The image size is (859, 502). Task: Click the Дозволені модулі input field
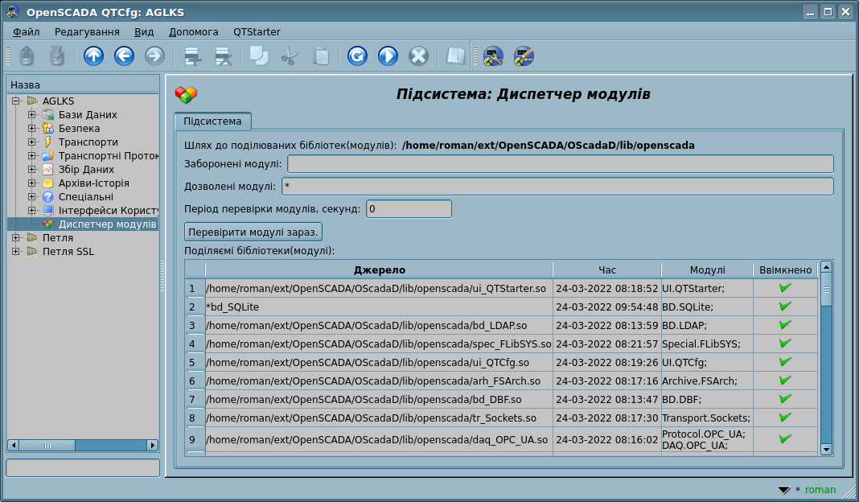coord(556,187)
